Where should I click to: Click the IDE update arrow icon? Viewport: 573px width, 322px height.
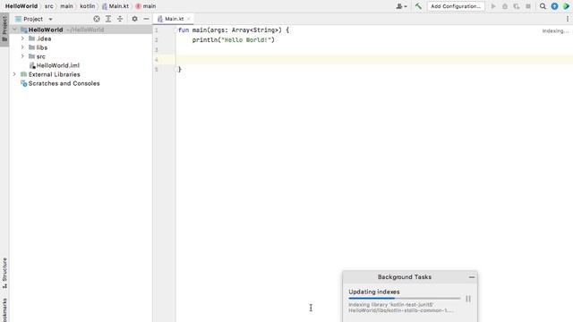[x=554, y=6]
